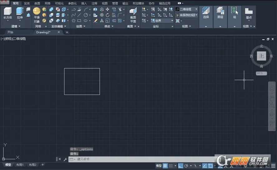Click the Group (组) panel icon
Screen dimensions: 277x170
235,13
